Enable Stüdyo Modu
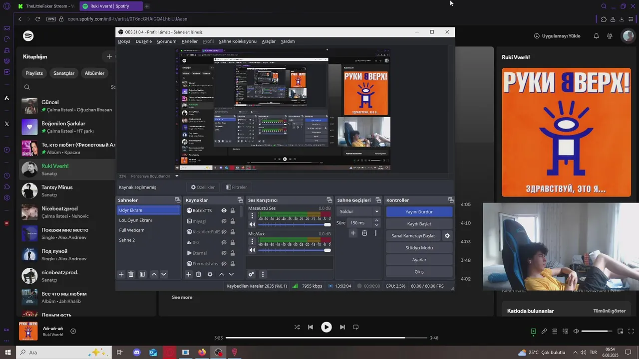This screenshot has height=359, width=639. (419, 248)
